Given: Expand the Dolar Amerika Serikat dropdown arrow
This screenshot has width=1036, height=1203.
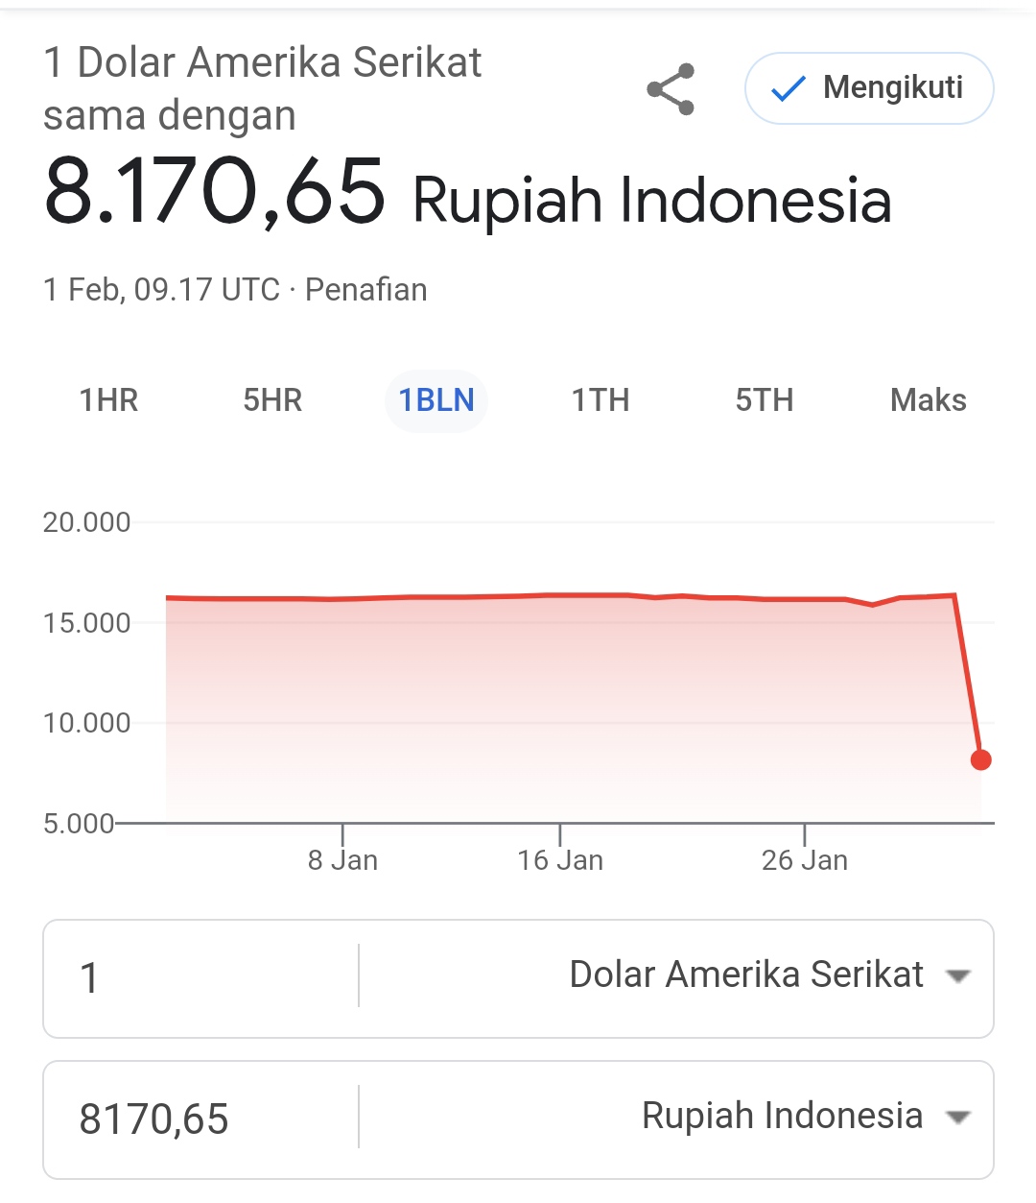Looking at the screenshot, I should (957, 976).
